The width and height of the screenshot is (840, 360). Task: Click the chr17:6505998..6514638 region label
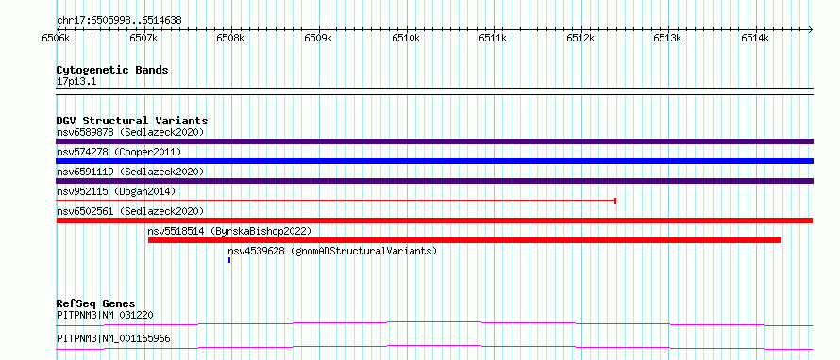[x=119, y=21]
